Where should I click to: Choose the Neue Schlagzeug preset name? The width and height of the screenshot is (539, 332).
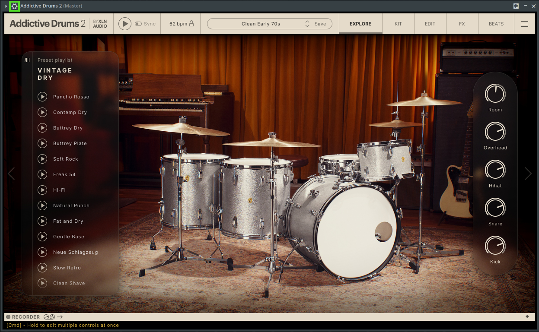(76, 252)
